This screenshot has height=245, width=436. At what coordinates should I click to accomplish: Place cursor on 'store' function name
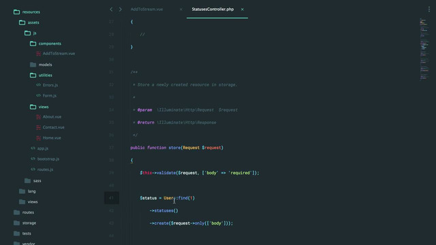coord(174,148)
